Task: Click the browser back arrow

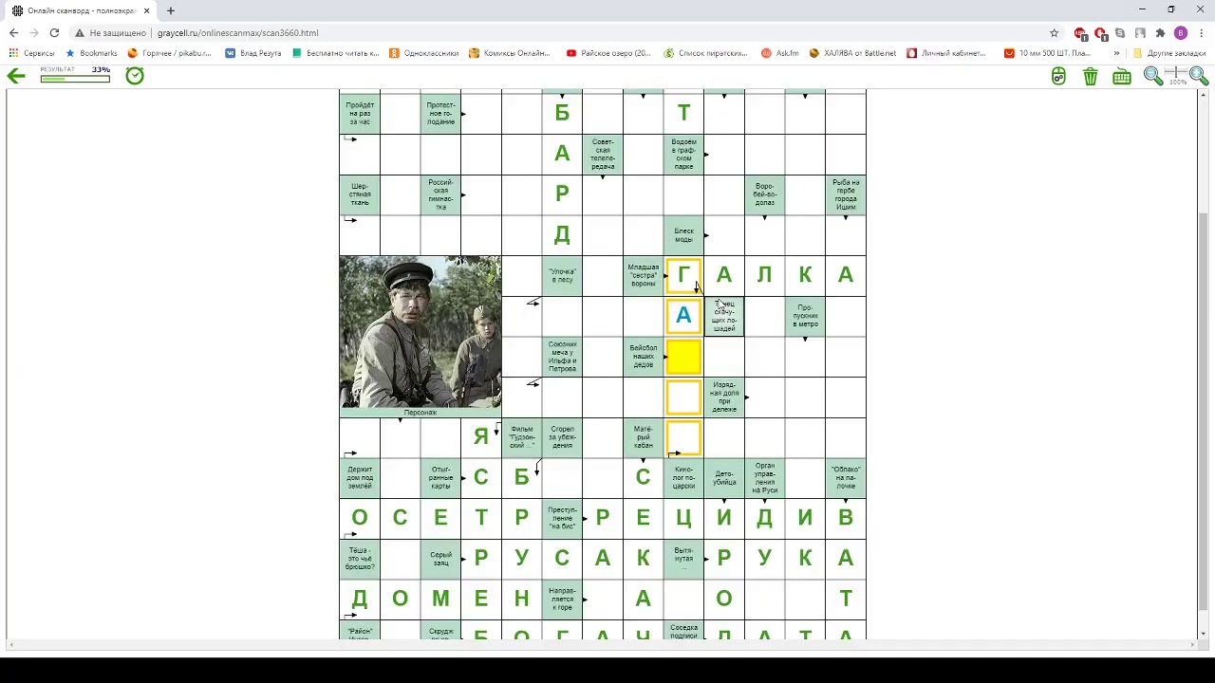Action: click(x=13, y=32)
